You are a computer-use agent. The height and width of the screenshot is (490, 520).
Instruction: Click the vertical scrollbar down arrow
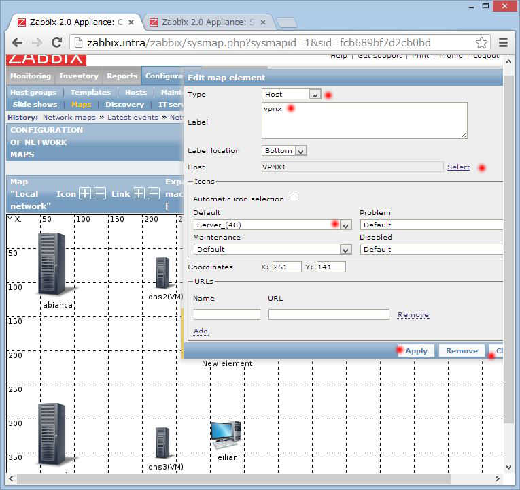508,468
